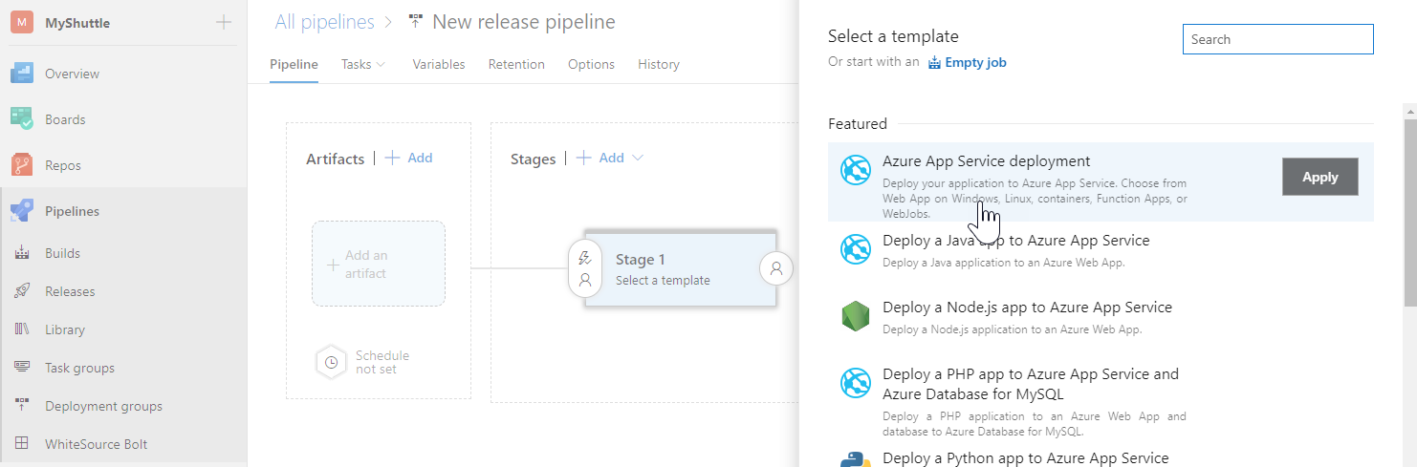The width and height of the screenshot is (1417, 467).
Task: Click the plus icon beside MyShuttle
Action: (x=223, y=22)
